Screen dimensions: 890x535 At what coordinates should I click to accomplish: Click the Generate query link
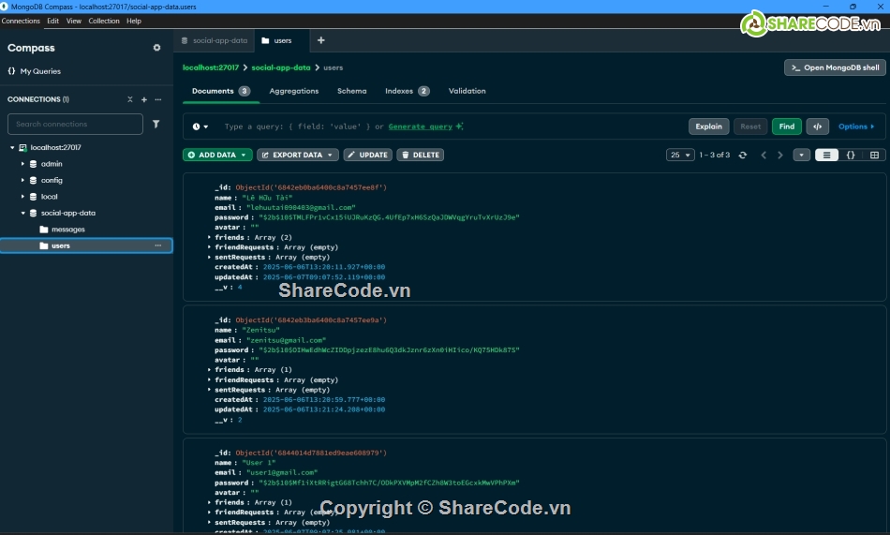tap(420, 126)
